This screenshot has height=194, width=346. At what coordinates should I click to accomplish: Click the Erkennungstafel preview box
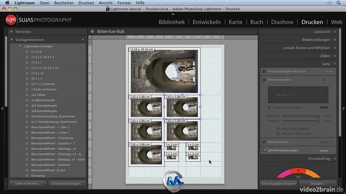click(x=298, y=95)
